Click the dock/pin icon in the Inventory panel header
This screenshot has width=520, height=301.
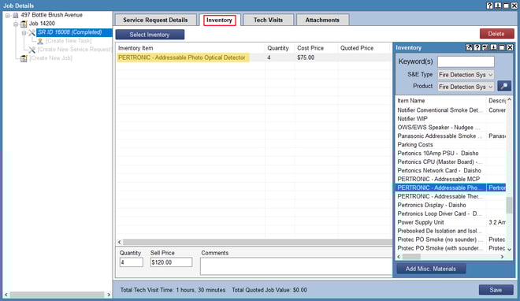point(493,48)
